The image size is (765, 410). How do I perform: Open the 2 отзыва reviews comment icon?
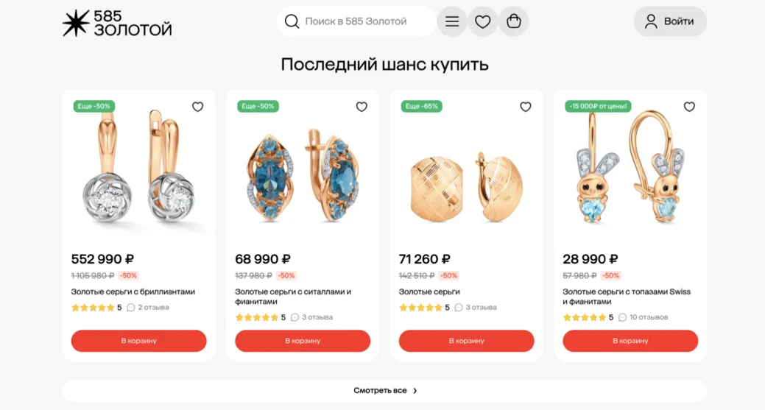[131, 308]
